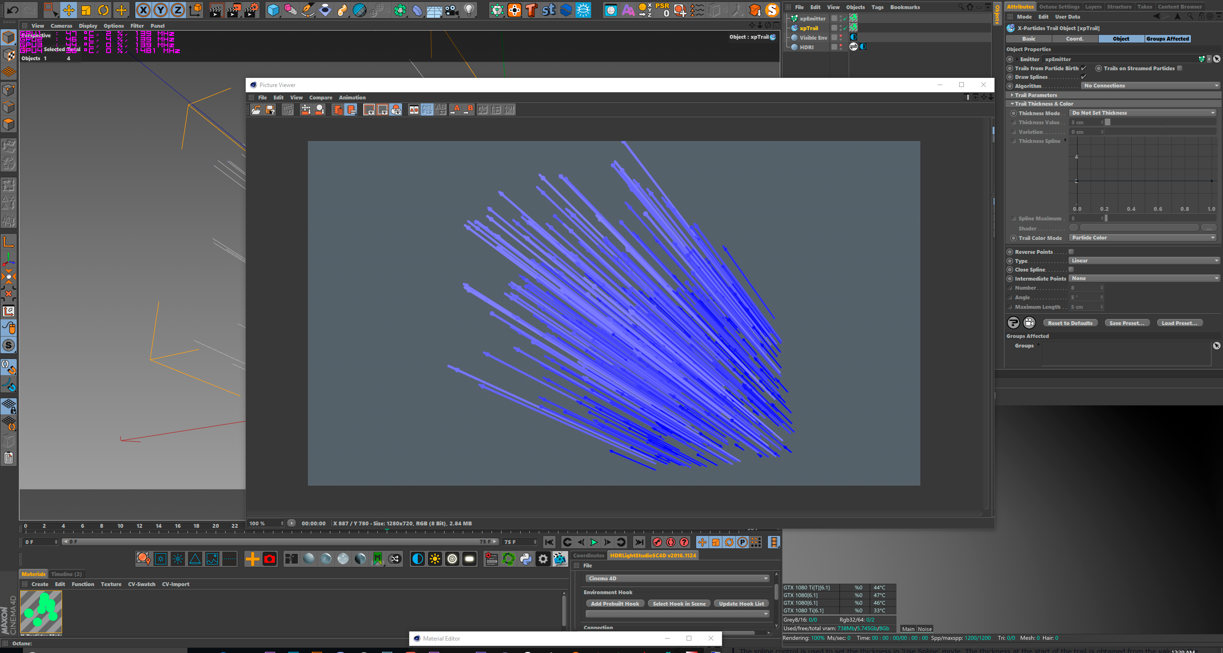Enable the Close Spline checkbox
This screenshot has height=653, width=1223.
pyautogui.click(x=1071, y=270)
